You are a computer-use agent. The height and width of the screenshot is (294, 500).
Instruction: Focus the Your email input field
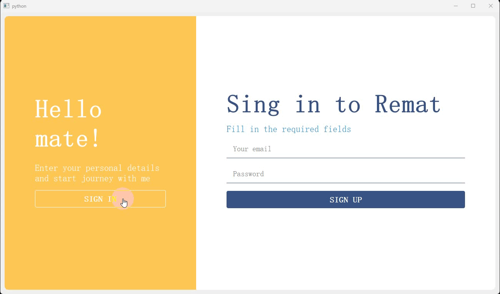(346, 149)
